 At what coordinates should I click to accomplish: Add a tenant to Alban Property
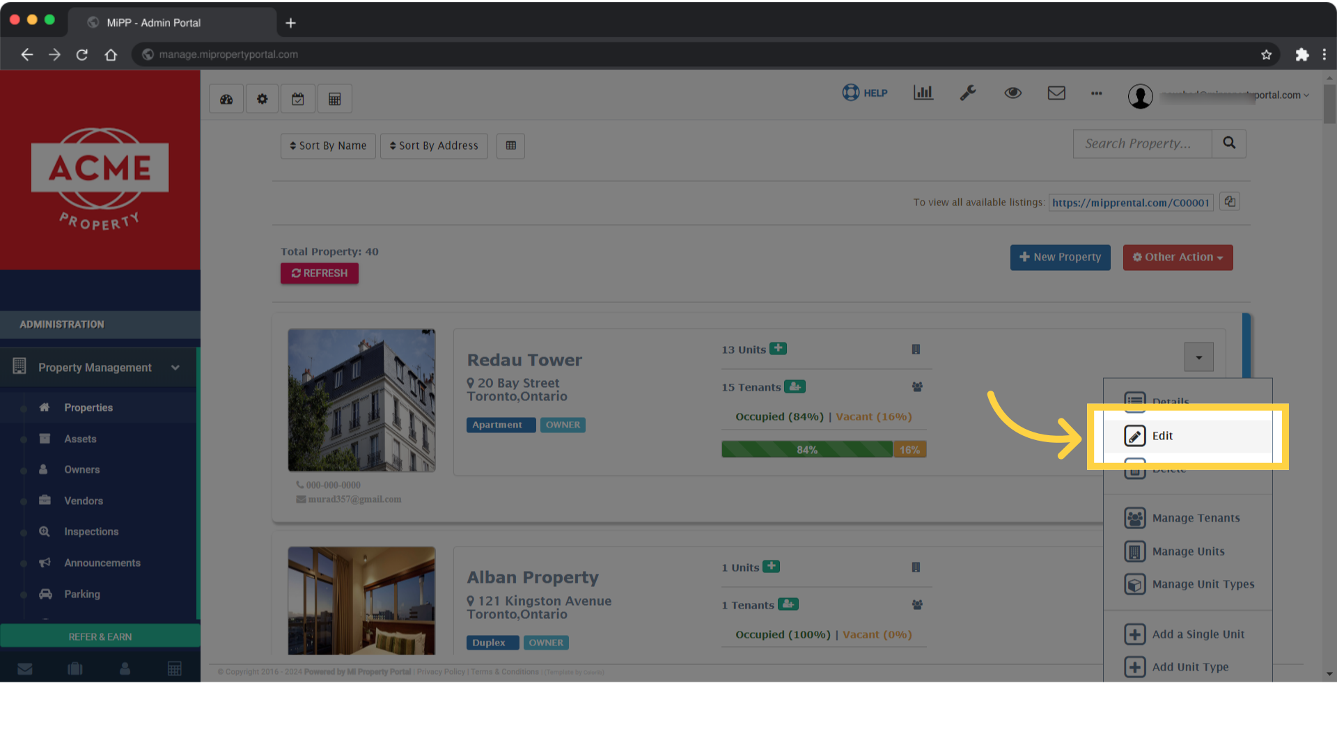pyautogui.click(x=788, y=604)
